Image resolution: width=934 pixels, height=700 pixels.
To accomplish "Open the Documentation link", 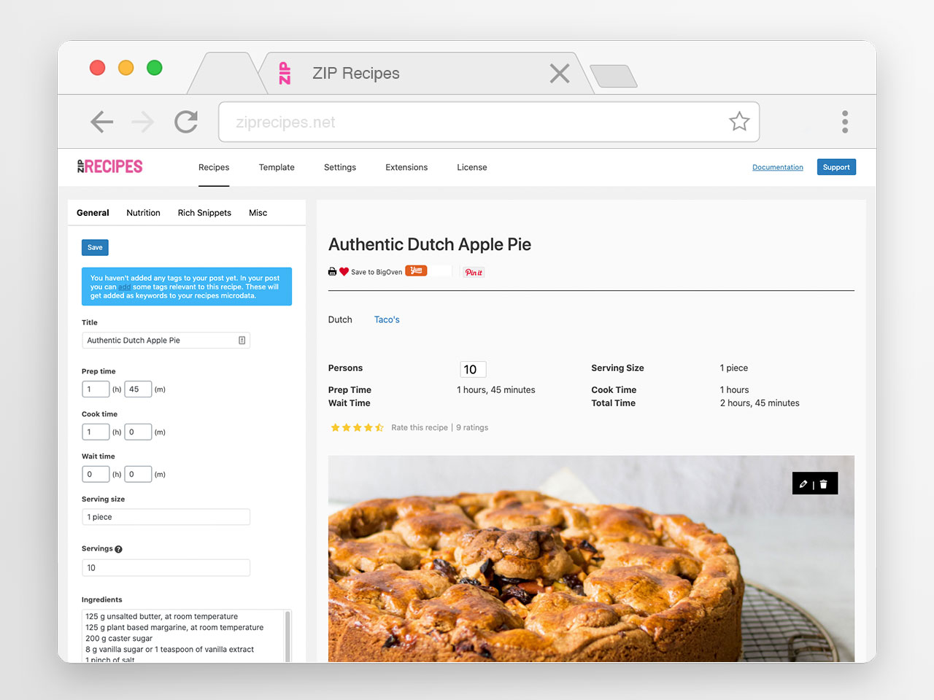I will (778, 167).
